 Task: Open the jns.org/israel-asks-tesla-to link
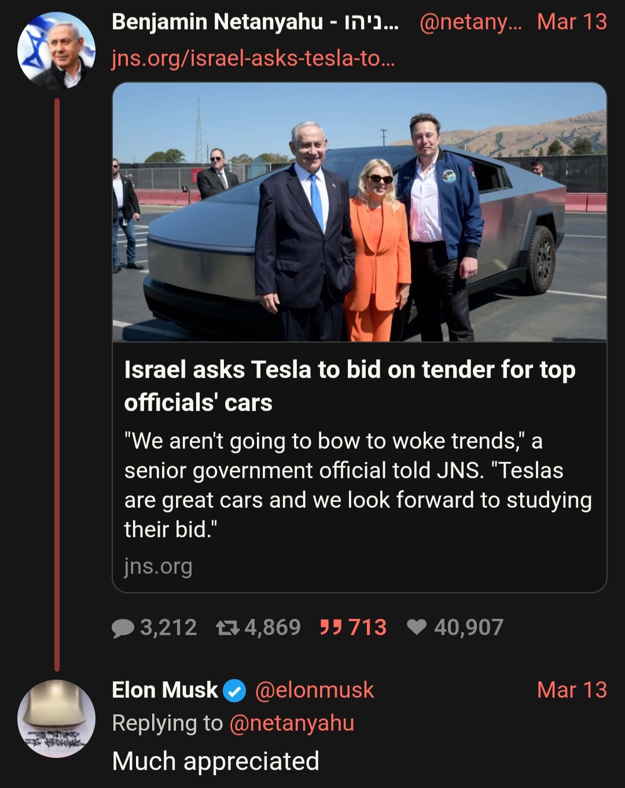click(x=253, y=58)
